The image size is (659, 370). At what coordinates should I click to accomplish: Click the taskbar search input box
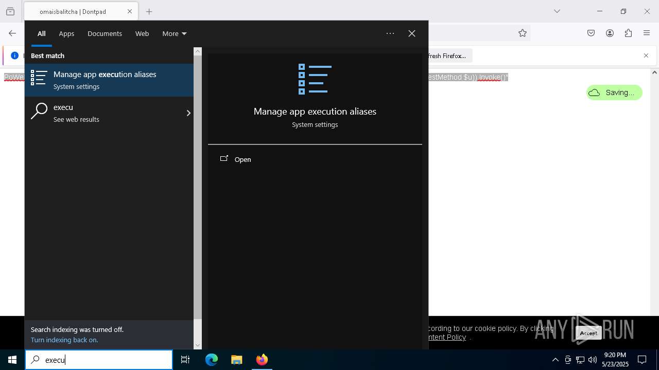click(x=99, y=360)
